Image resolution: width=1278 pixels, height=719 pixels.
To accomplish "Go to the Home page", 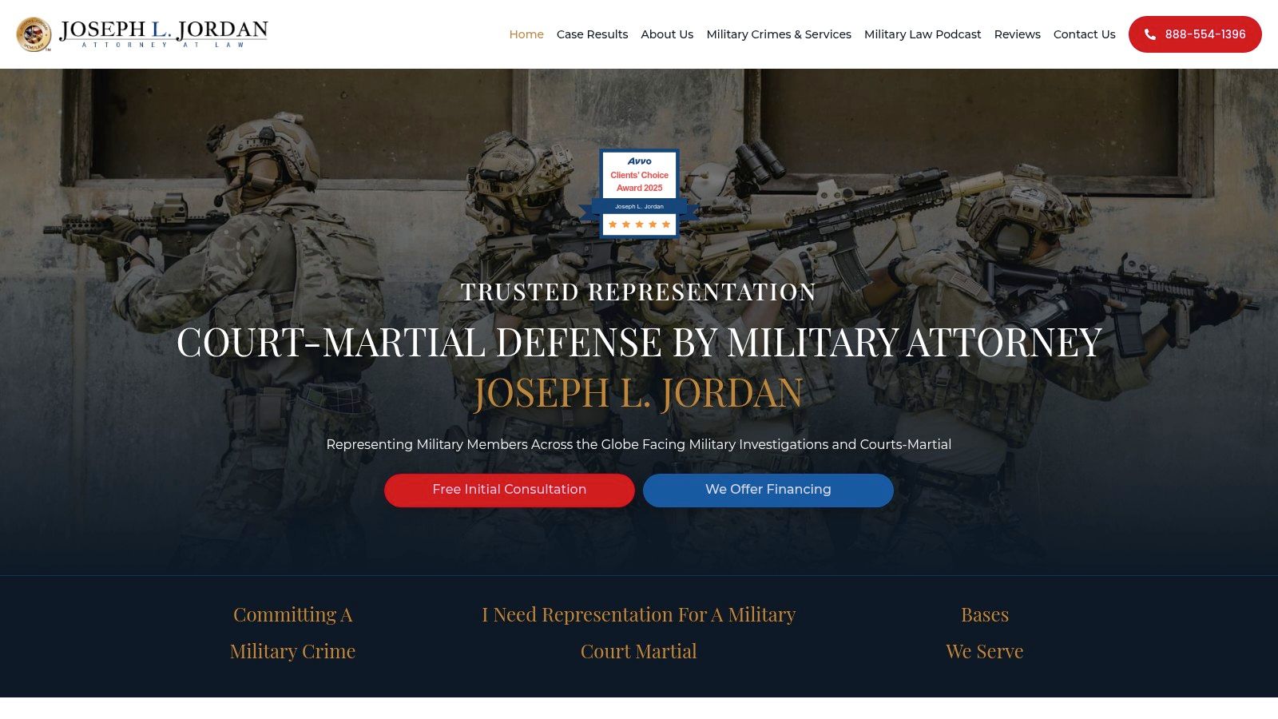I will click(x=526, y=34).
